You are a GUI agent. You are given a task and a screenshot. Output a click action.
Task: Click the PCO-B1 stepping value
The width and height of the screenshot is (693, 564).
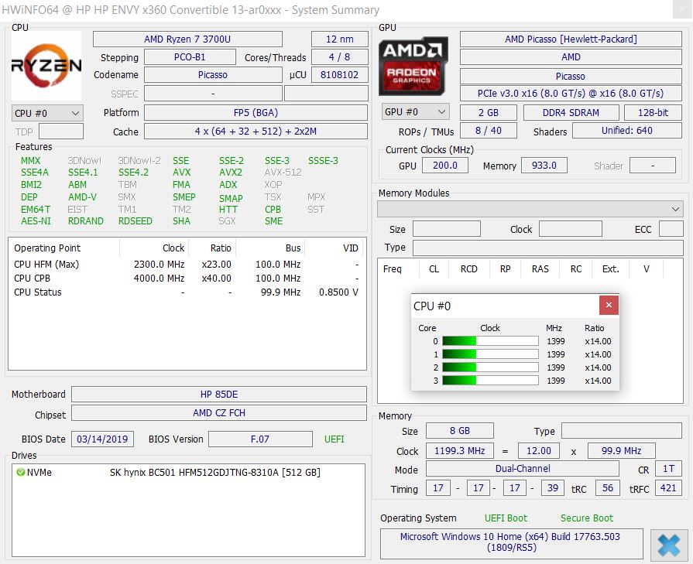[190, 57]
